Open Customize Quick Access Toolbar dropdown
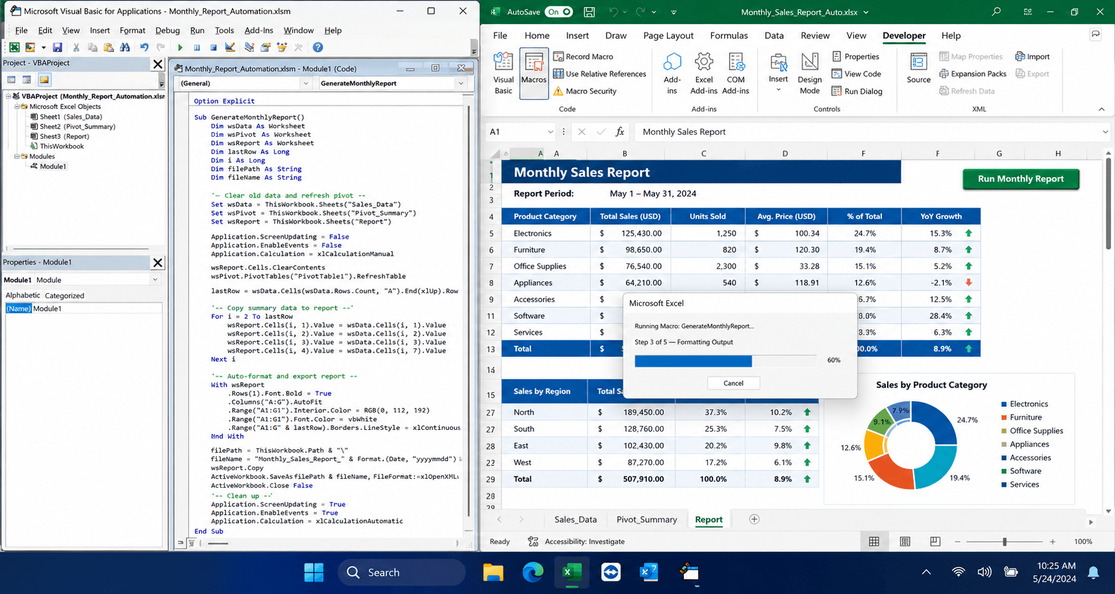Viewport: 1115px width, 594px height. point(673,12)
